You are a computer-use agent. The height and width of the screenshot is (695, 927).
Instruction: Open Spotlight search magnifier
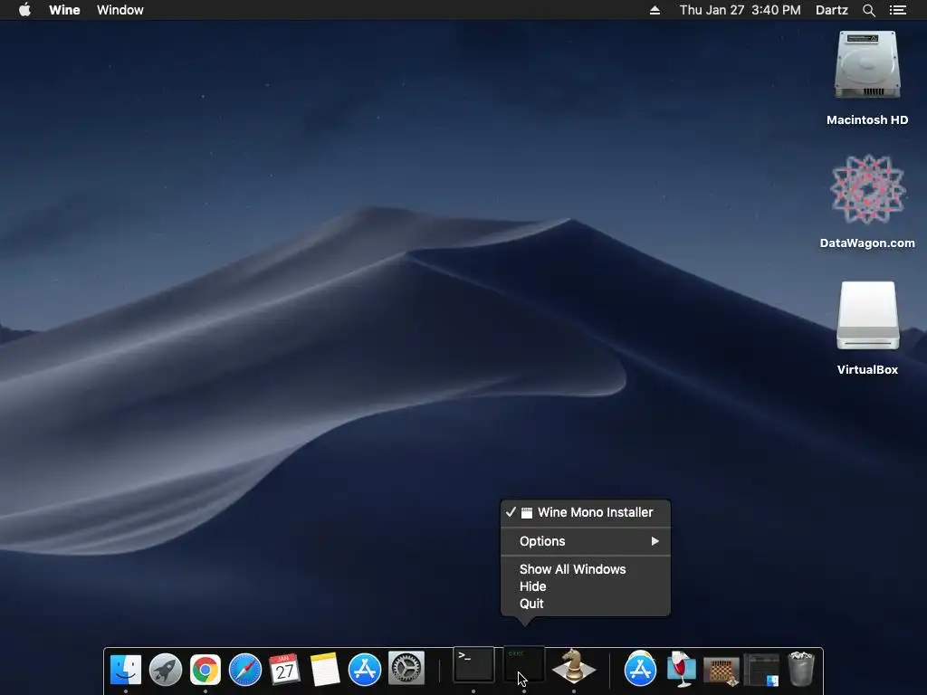[868, 10]
